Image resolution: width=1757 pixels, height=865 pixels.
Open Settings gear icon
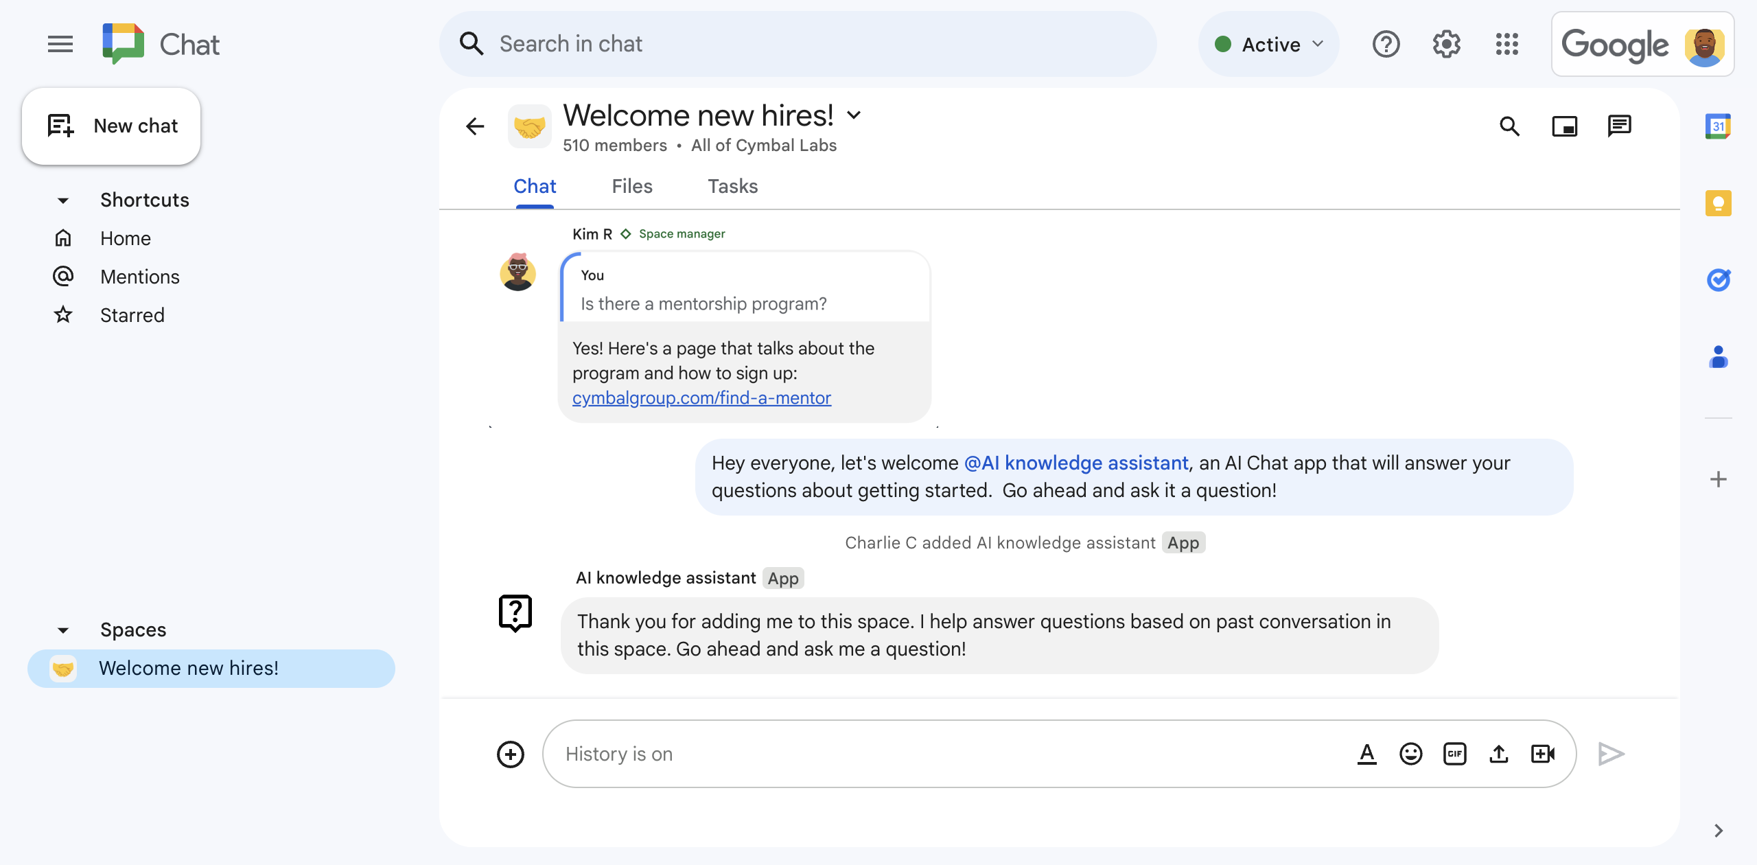pyautogui.click(x=1447, y=44)
